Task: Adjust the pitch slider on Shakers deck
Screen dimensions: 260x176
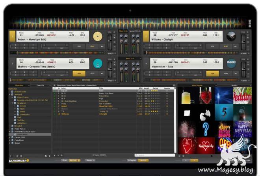Action: (x=110, y=70)
